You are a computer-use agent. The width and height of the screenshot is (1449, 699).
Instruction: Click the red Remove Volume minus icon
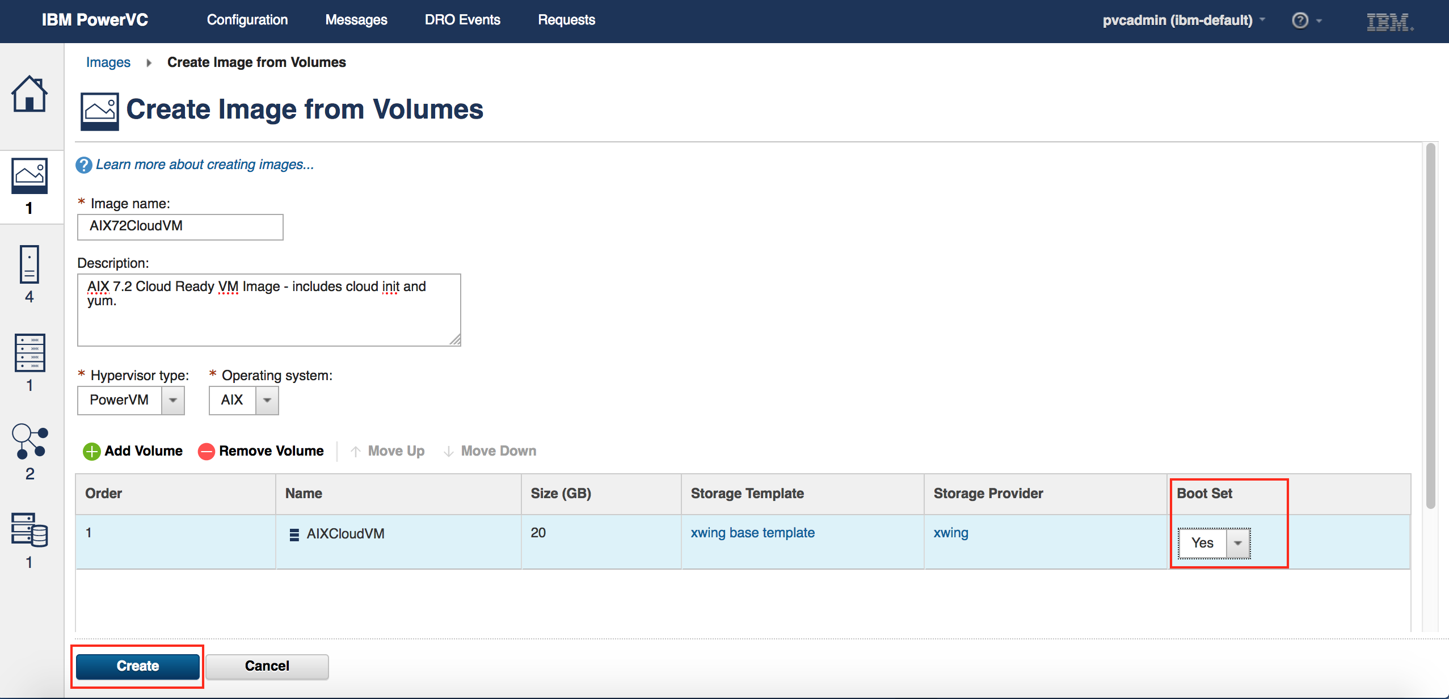(x=206, y=452)
